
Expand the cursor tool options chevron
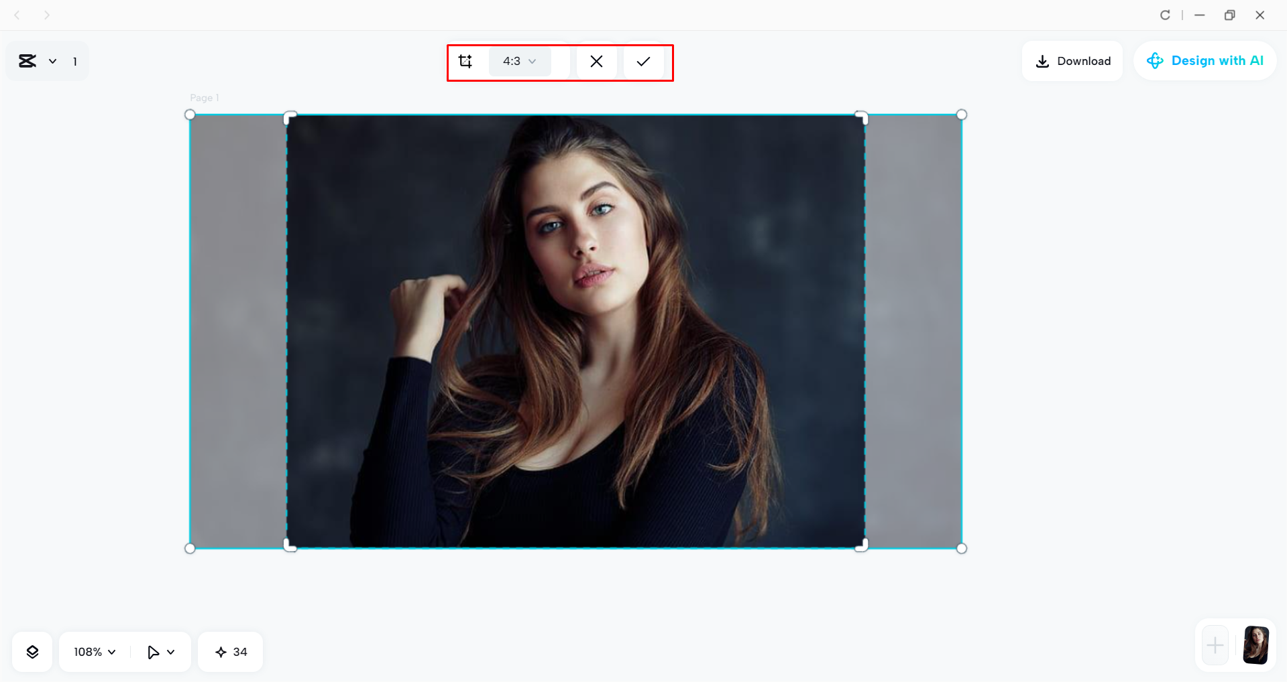171,652
